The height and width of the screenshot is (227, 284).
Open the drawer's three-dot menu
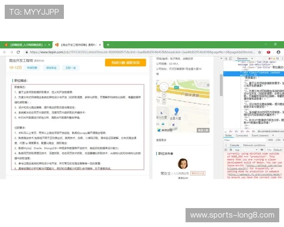click(226, 145)
